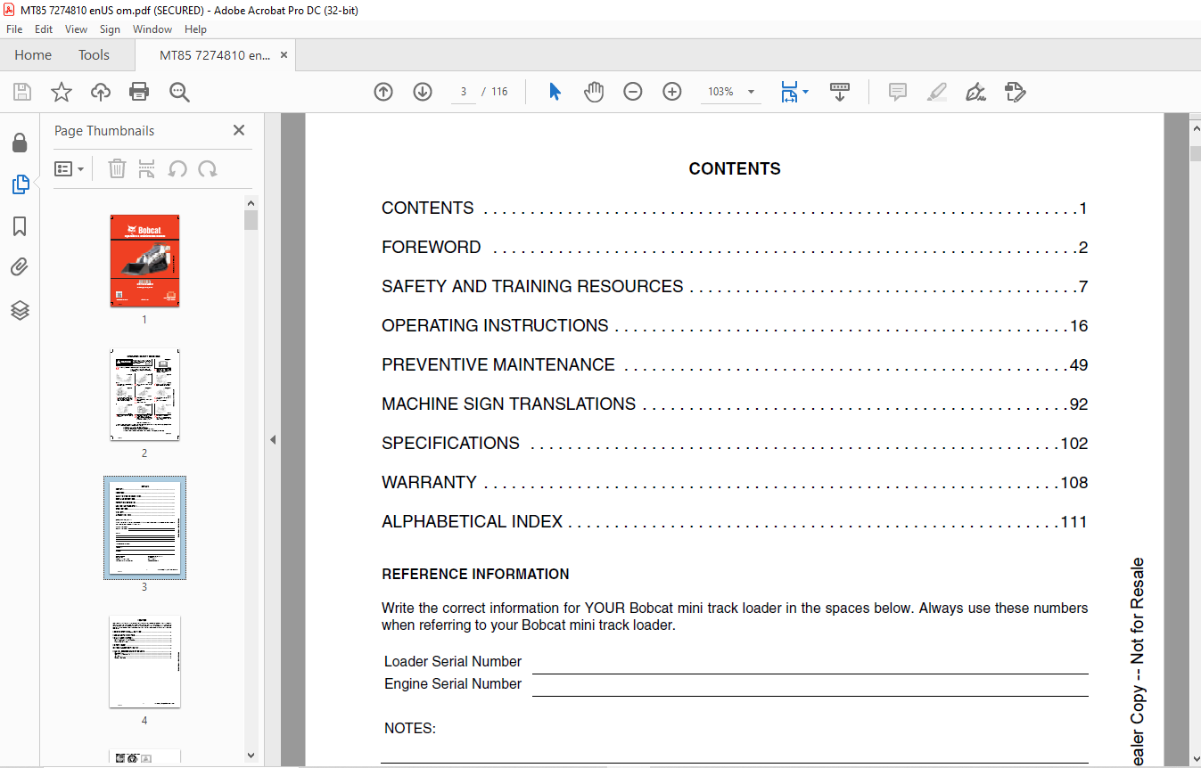Bookmark file with star icon
The image size is (1201, 768).
62,92
